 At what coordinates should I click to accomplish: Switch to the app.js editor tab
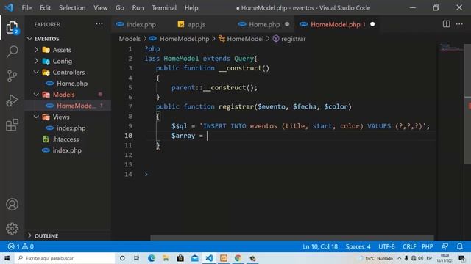[x=196, y=24]
